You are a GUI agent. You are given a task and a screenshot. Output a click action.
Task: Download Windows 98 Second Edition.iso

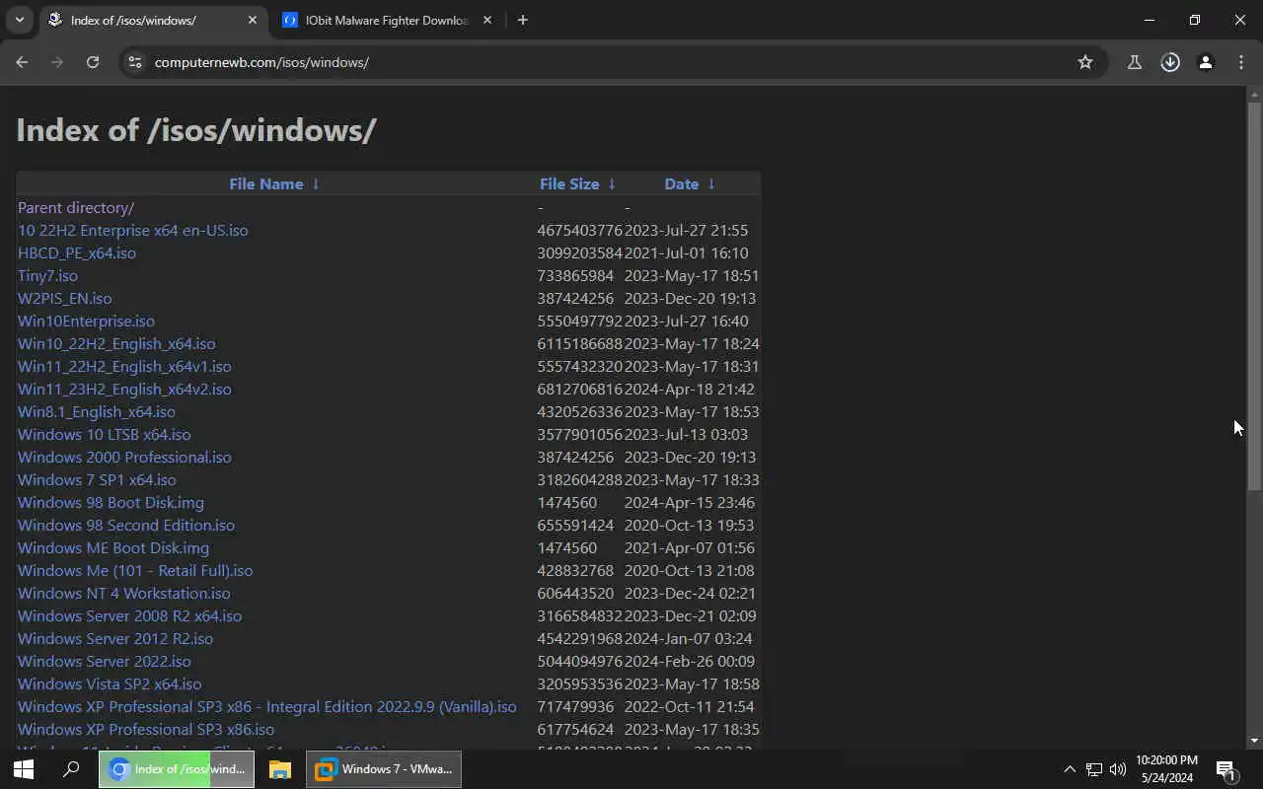[x=126, y=525]
